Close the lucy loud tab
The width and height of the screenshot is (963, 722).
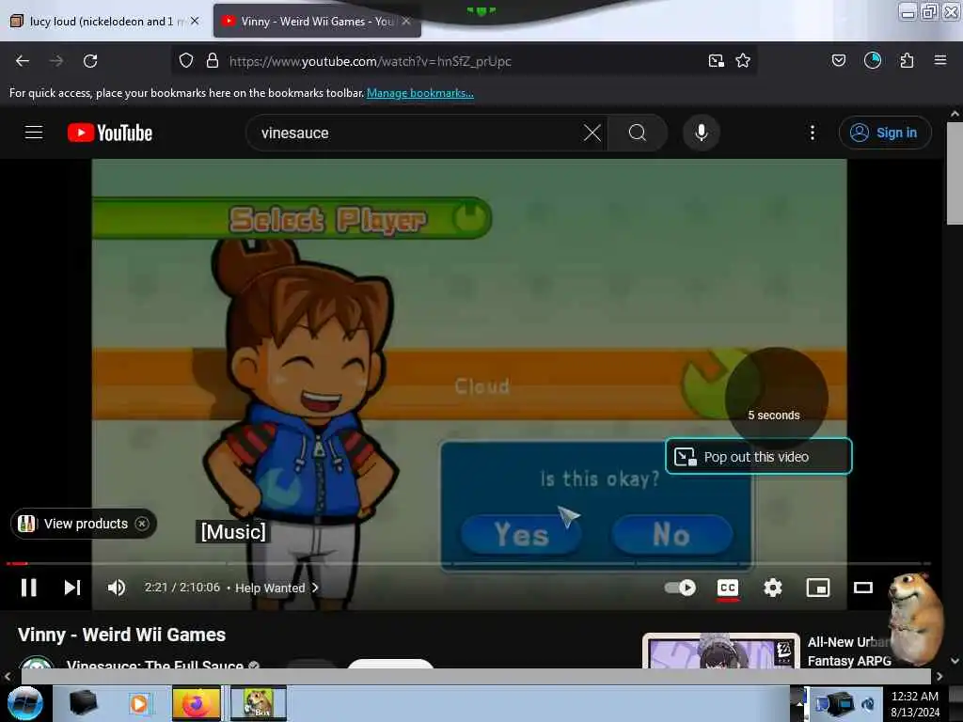click(x=195, y=21)
